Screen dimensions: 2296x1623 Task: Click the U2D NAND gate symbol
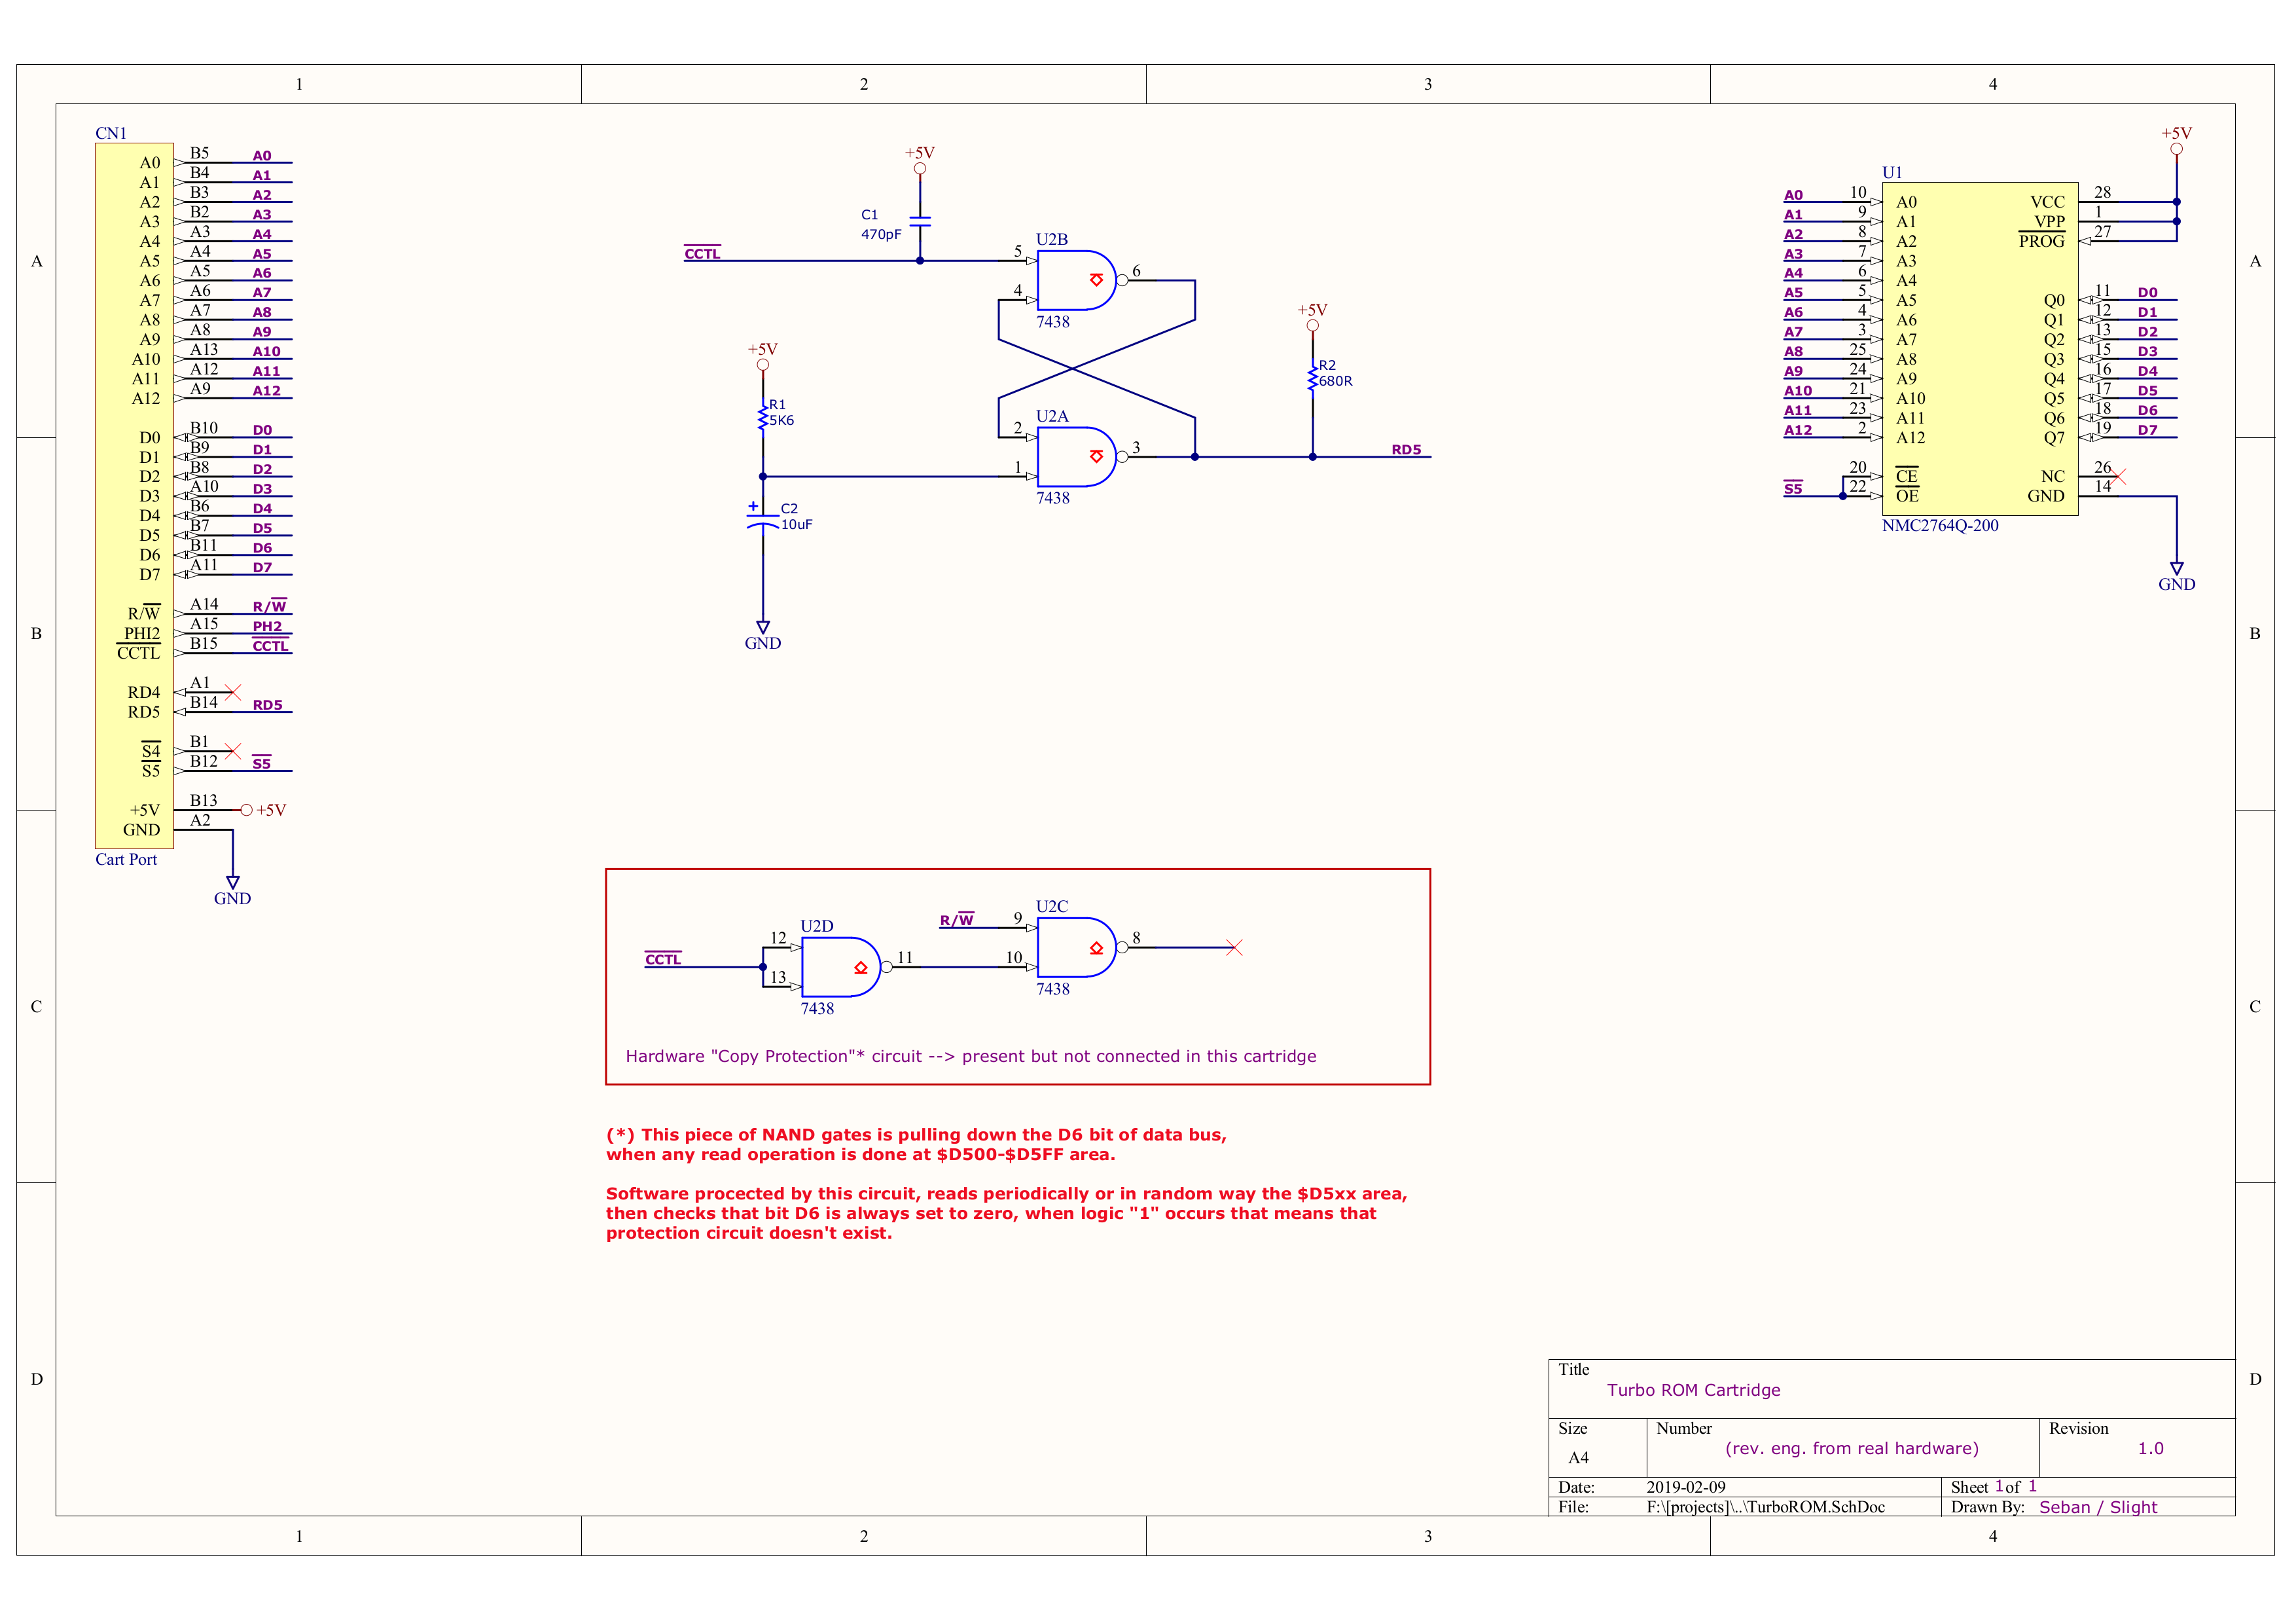840,967
